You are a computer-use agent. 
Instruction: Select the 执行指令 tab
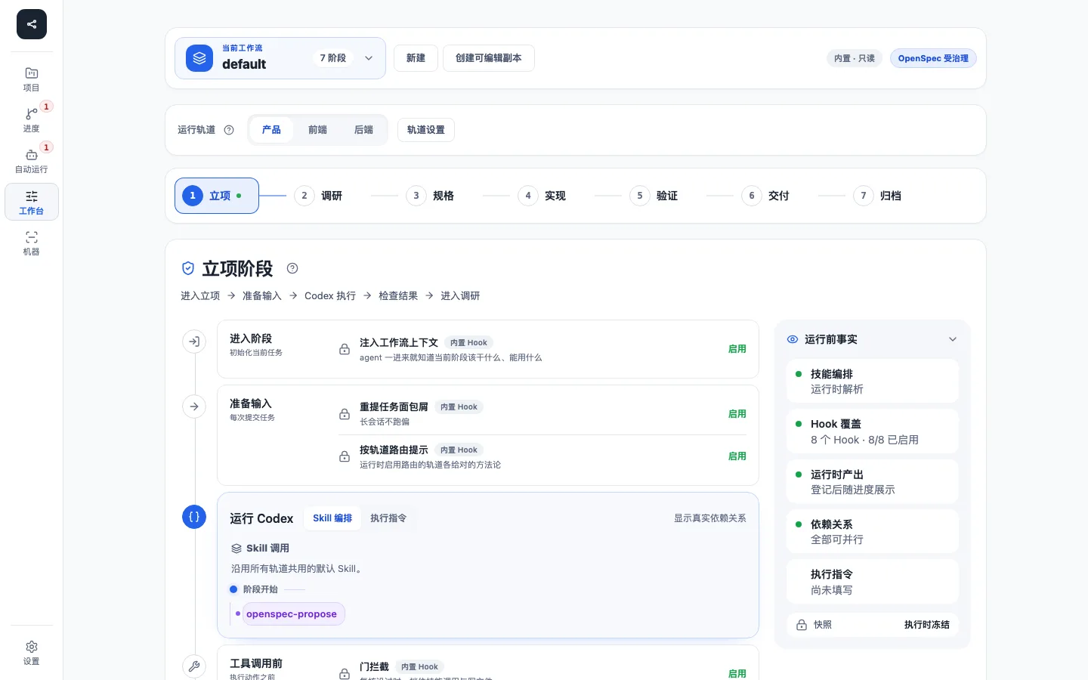[x=388, y=518]
